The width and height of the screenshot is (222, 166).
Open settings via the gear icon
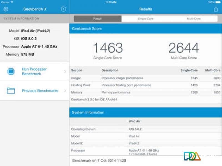[x=6, y=9]
